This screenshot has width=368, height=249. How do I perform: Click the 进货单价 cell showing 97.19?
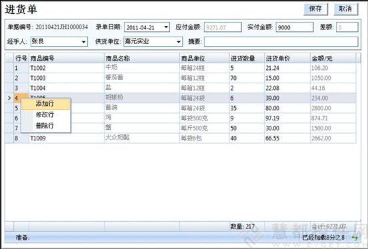[287, 118]
